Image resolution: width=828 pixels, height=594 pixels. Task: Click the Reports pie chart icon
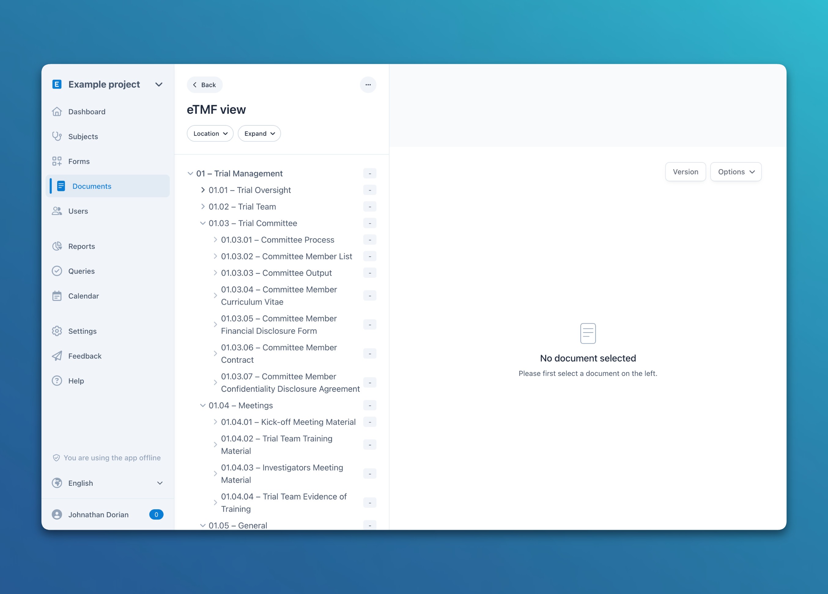57,246
